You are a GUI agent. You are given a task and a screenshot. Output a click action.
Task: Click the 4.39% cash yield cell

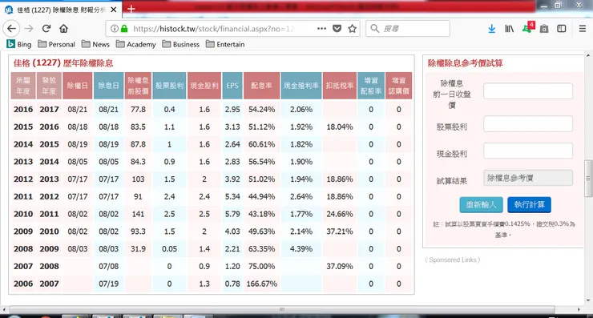coord(301,249)
